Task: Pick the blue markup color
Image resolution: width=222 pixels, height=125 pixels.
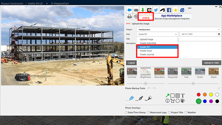Action: [x=205, y=101]
